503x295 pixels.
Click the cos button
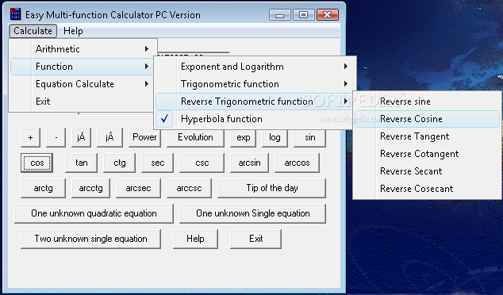[36, 163]
